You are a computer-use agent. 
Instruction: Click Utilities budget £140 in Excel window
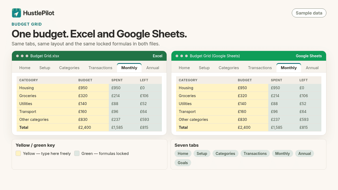coord(92,104)
